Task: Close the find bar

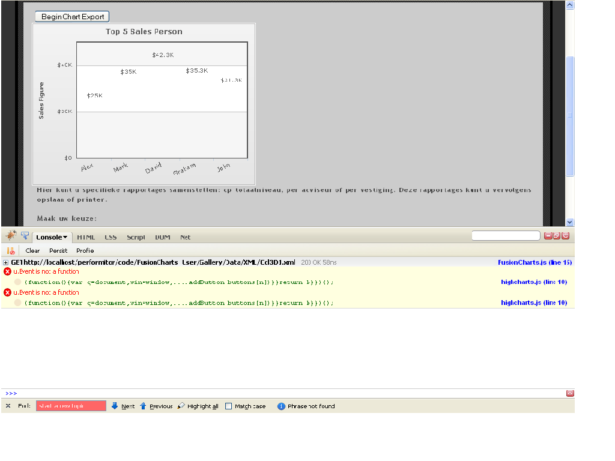Action: point(8,406)
